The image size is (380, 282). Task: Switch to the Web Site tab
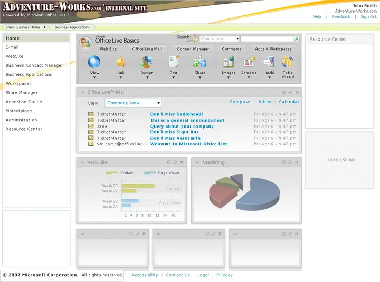(108, 49)
